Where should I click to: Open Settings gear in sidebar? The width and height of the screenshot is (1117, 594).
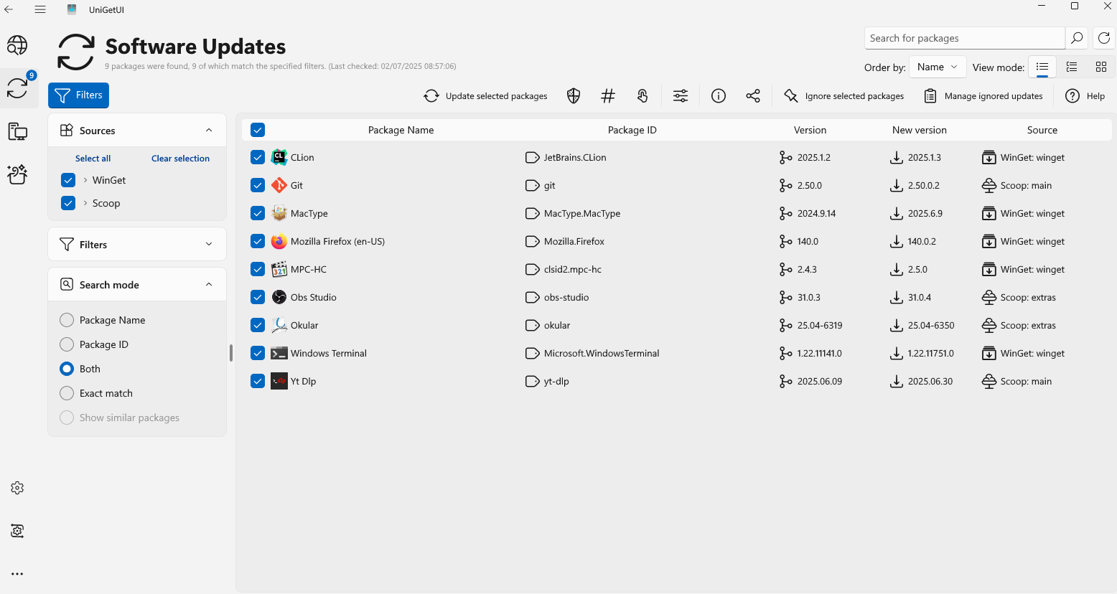(x=17, y=488)
